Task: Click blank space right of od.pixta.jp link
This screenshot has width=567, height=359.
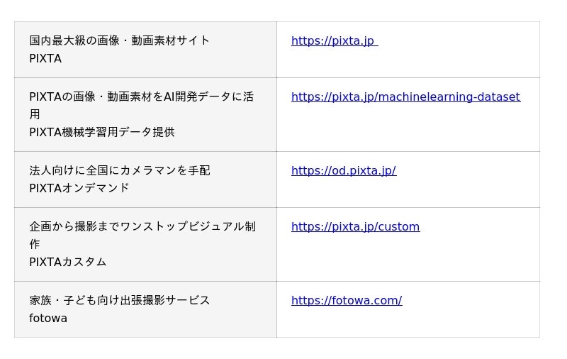Action: coord(468,171)
